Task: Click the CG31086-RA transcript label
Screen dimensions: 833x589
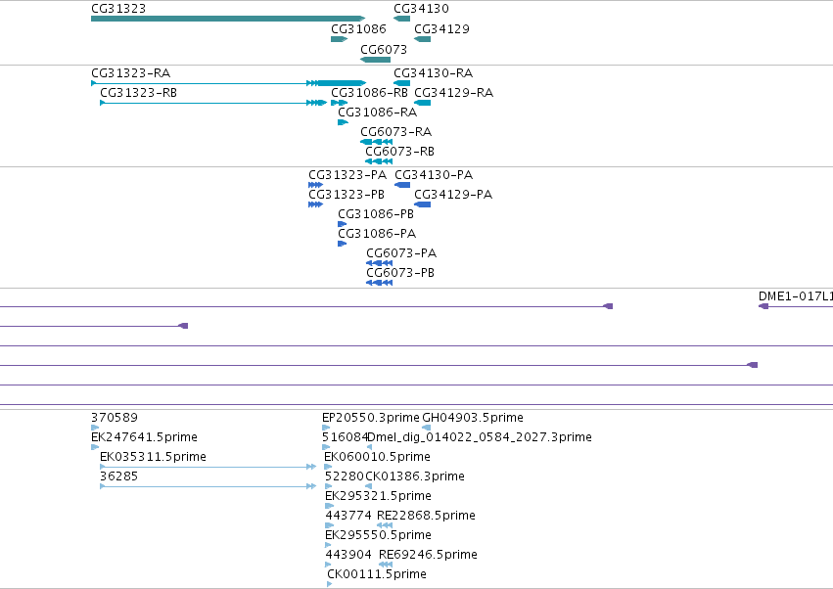Action: coord(378,113)
